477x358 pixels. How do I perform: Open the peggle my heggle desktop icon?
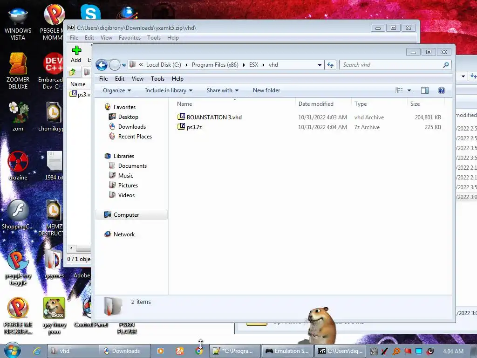18,267
